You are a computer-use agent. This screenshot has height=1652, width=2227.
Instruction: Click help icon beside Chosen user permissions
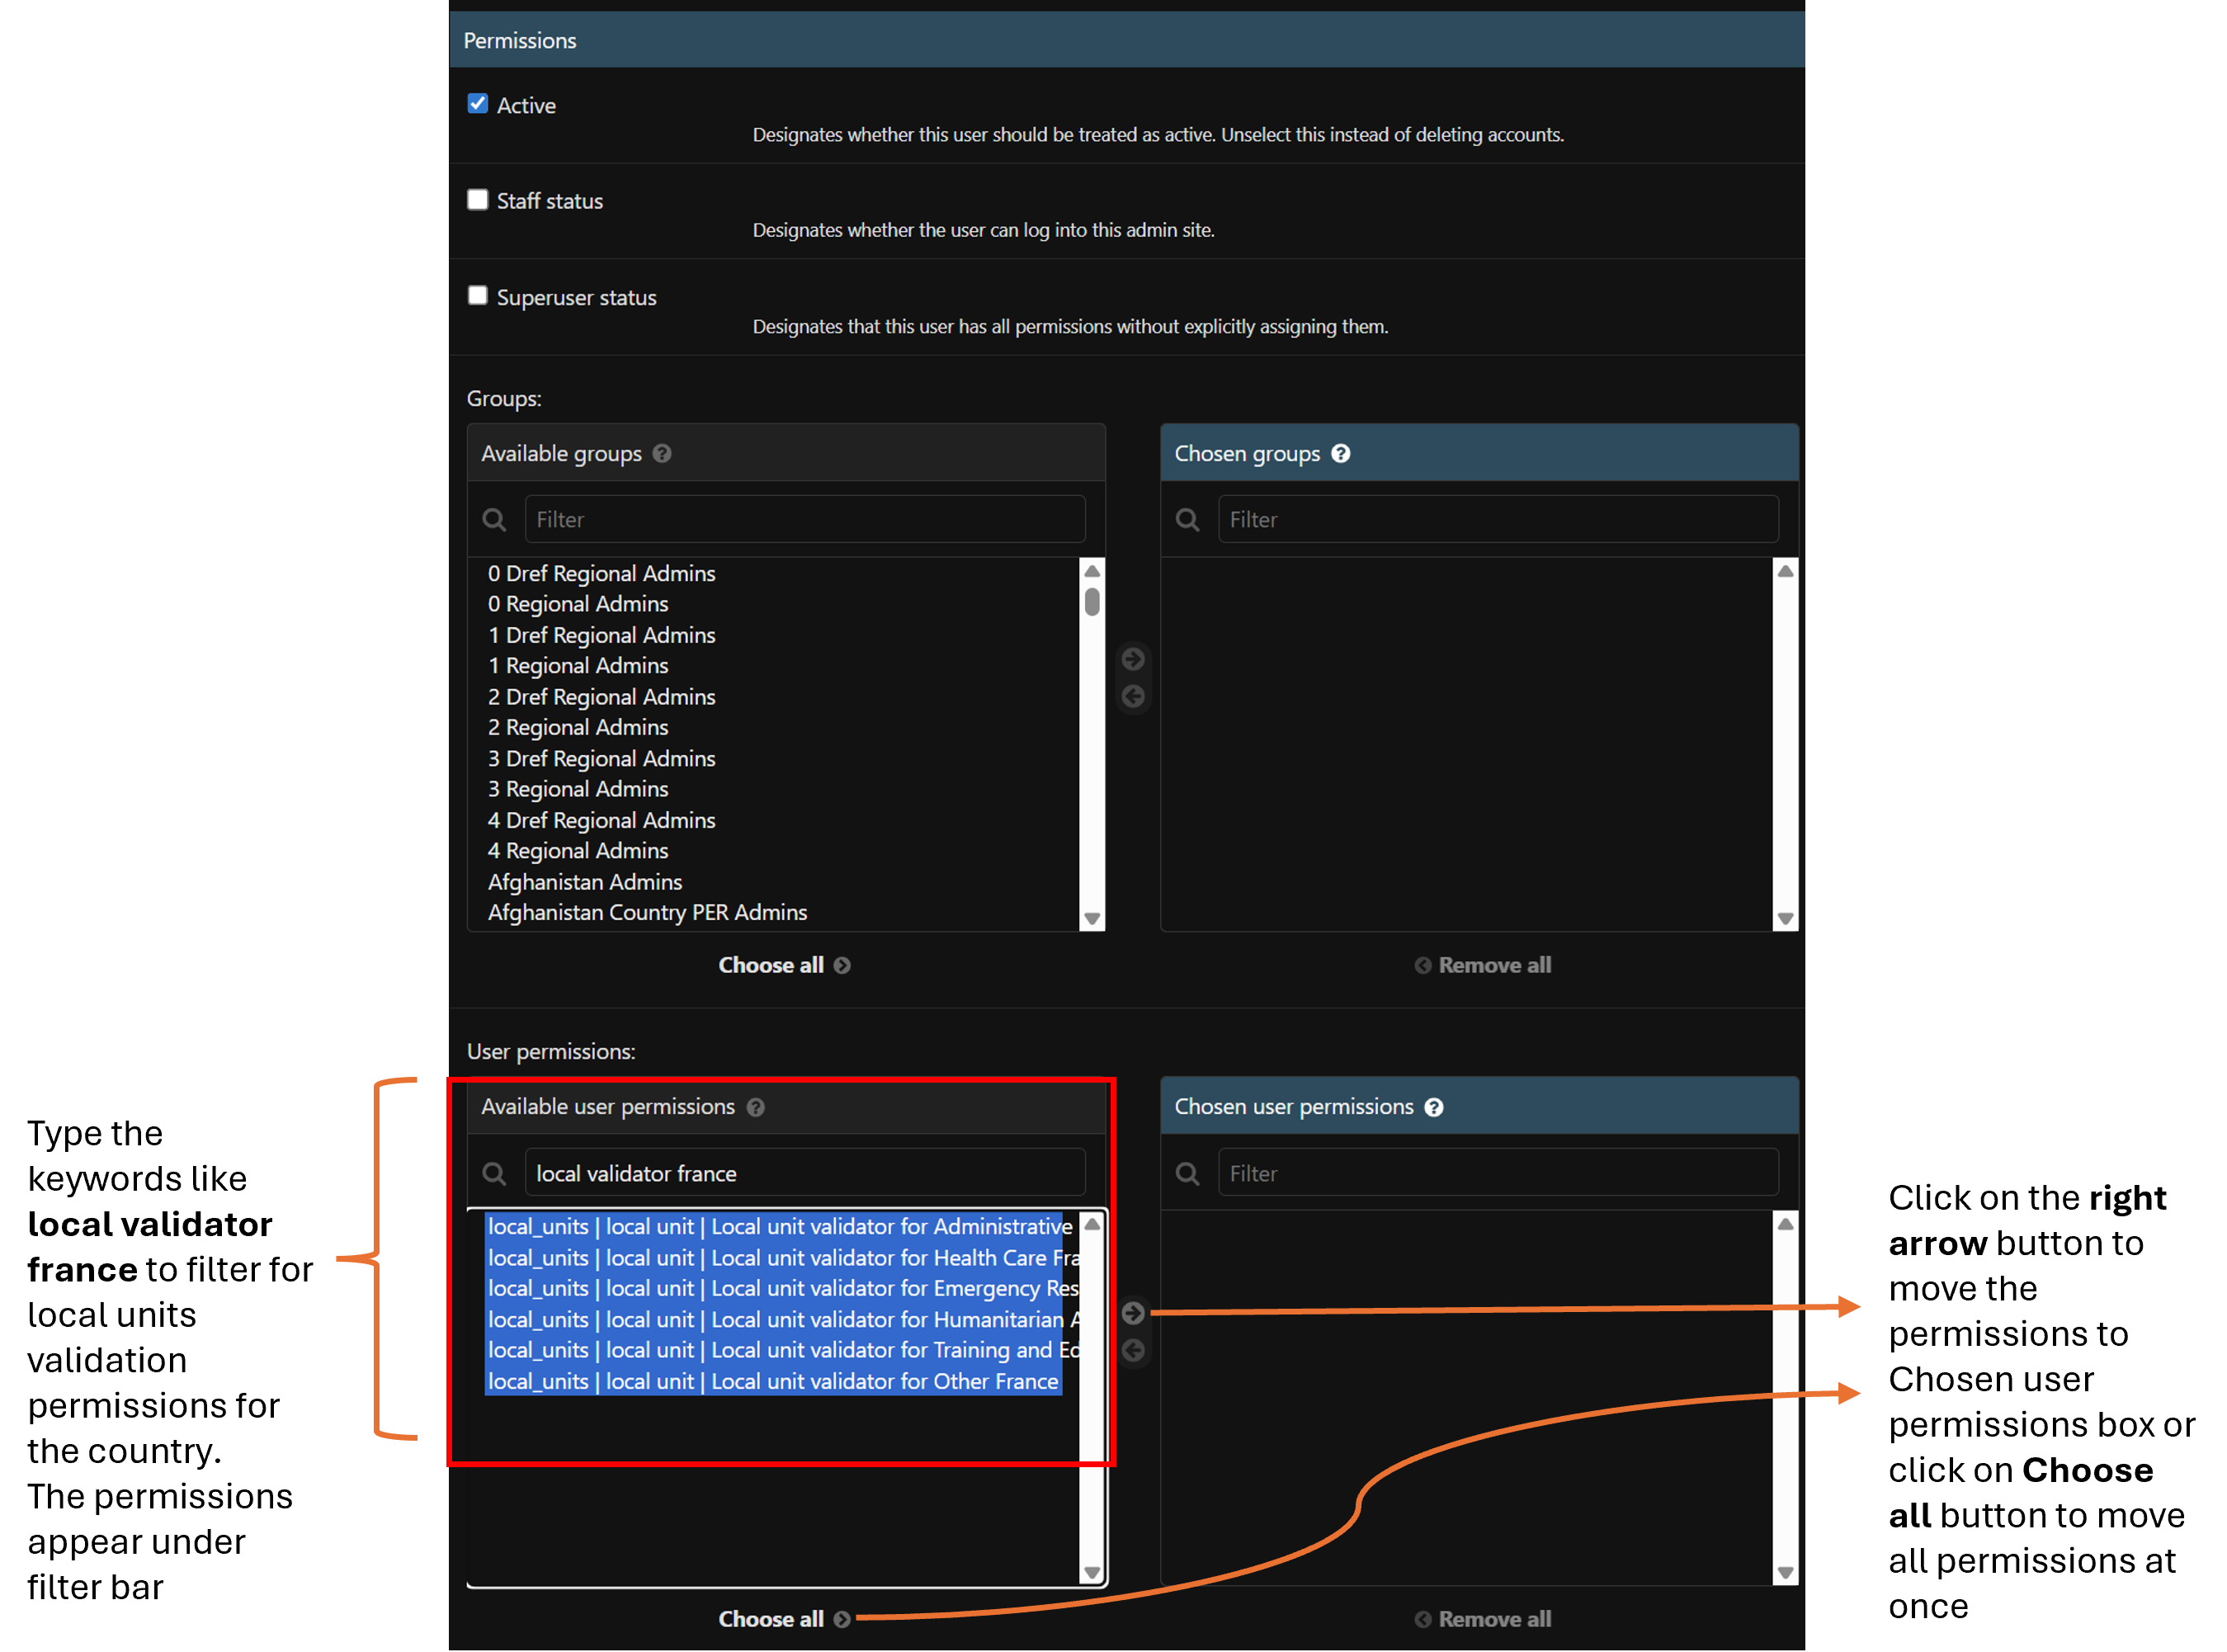(1434, 1107)
